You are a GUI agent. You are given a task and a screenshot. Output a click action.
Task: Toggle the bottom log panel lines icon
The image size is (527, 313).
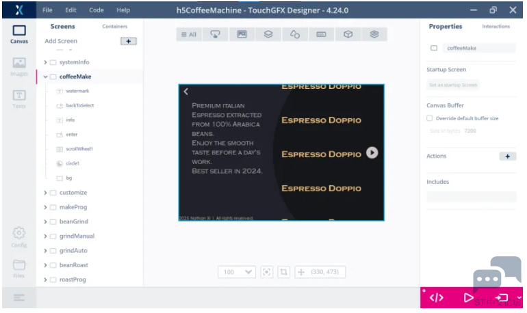19,297
